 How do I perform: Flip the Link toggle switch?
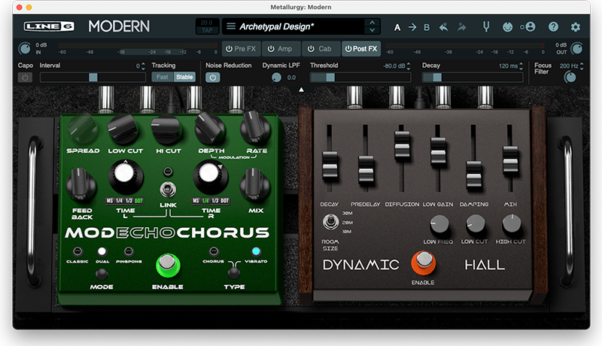(x=168, y=189)
